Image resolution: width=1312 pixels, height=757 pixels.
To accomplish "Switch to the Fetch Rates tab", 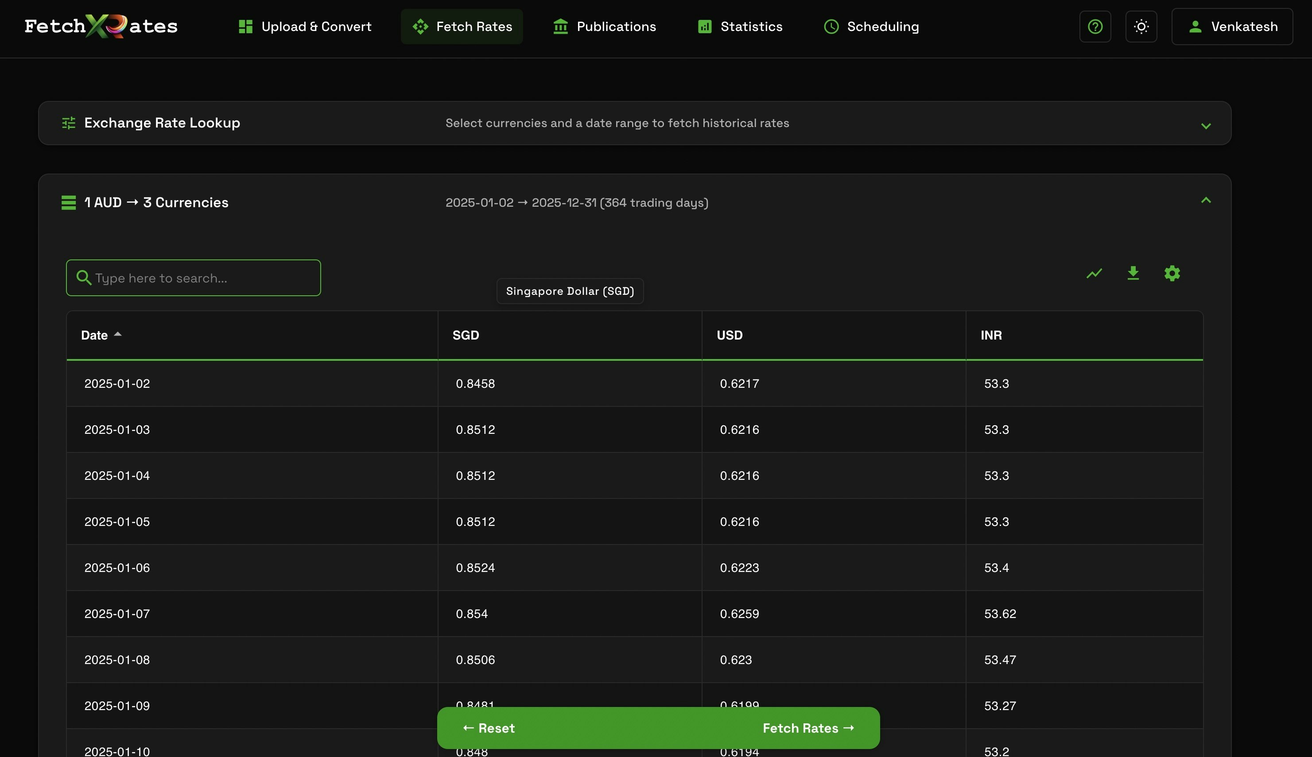I will point(462,27).
